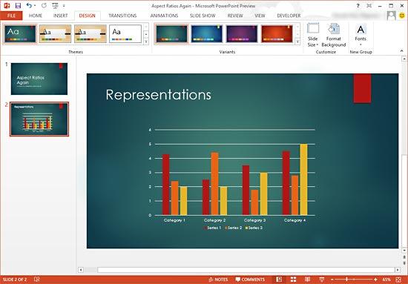
Task: Select the third theme in the Themes gallery
Action: 91,34
